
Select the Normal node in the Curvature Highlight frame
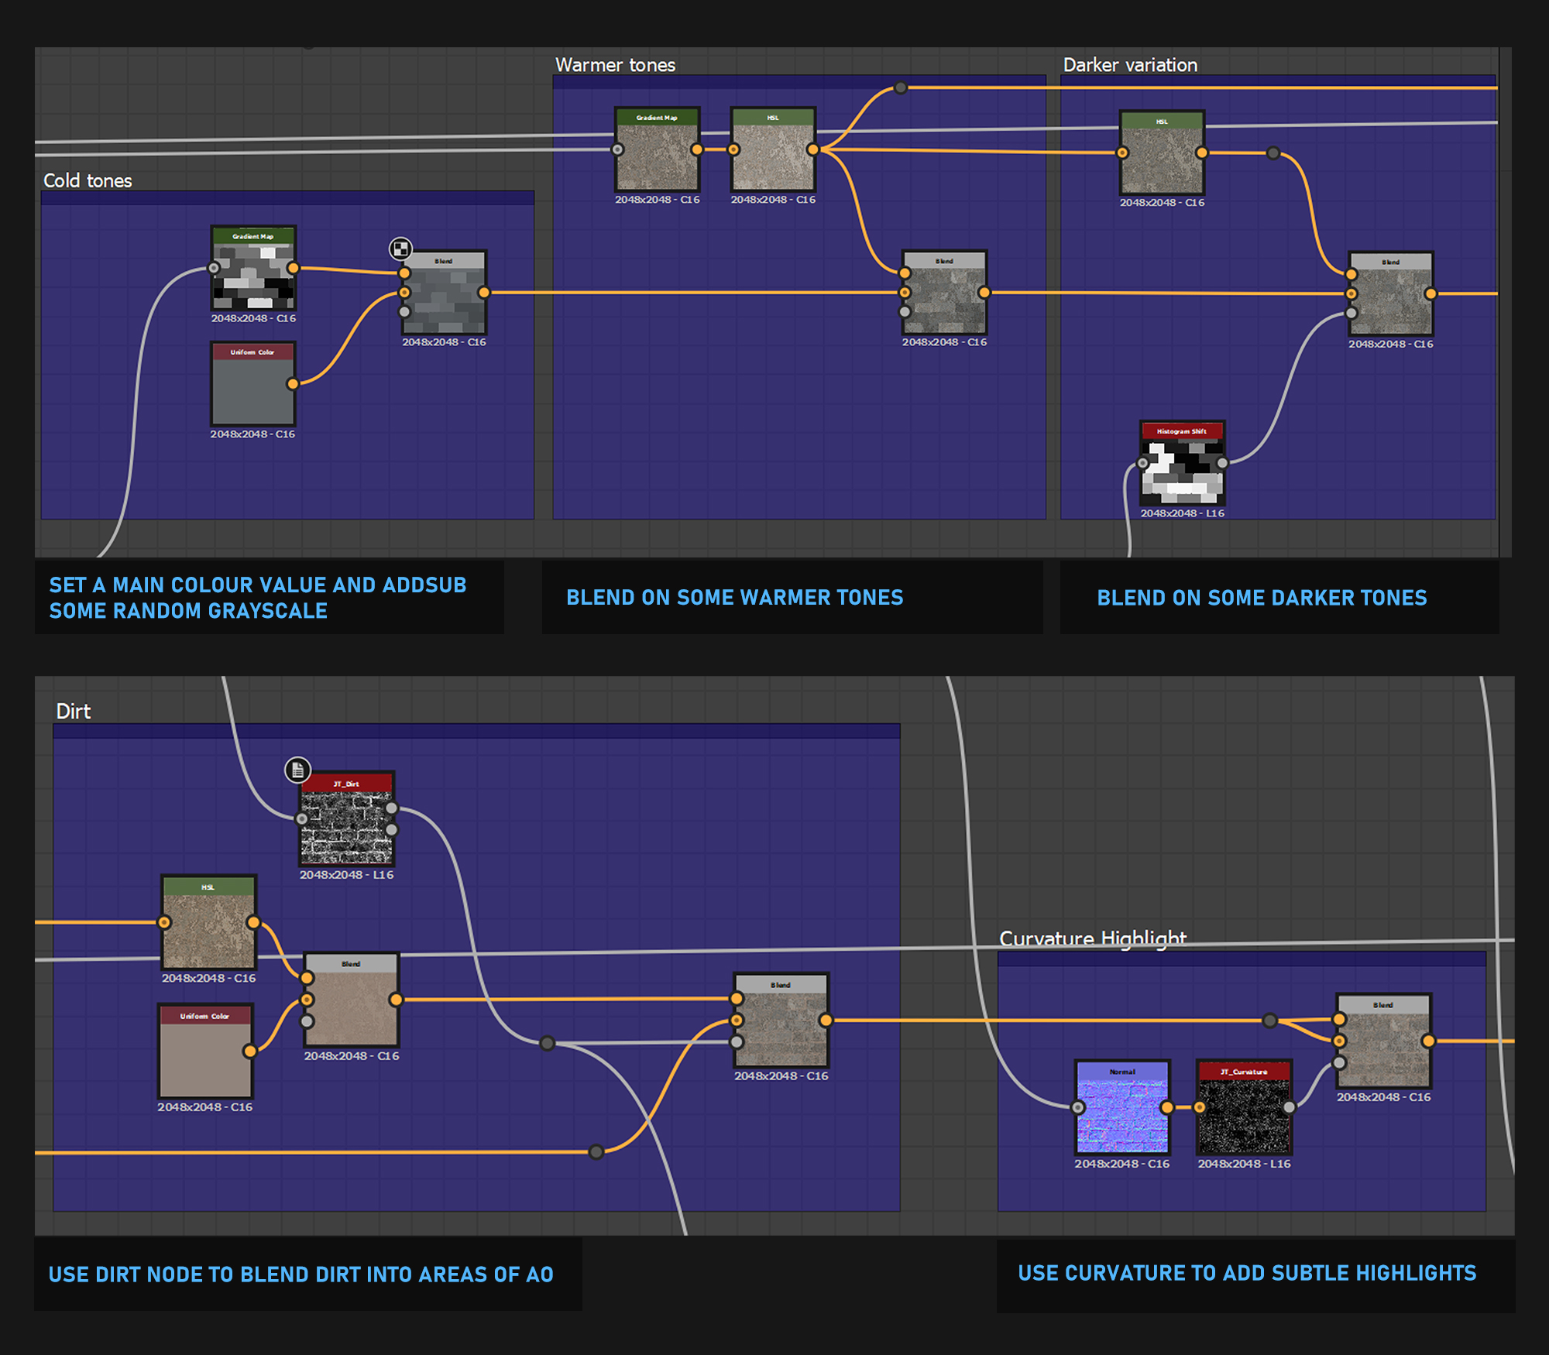1122,1112
